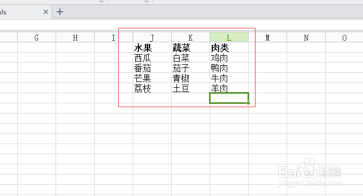Select column J header
The width and height of the screenshot is (363, 196).
152,37
